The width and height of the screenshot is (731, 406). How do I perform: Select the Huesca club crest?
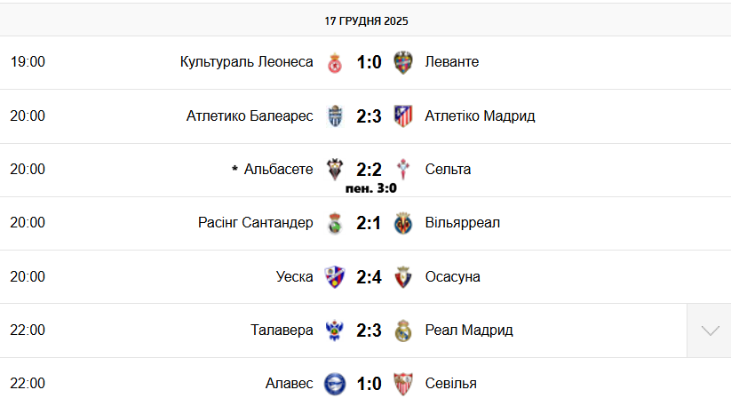coord(335,276)
